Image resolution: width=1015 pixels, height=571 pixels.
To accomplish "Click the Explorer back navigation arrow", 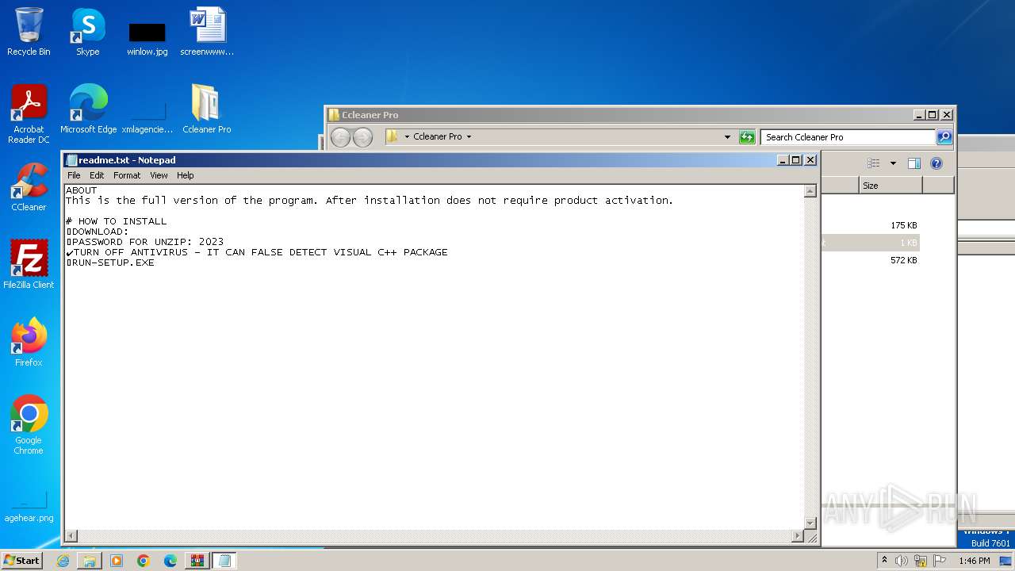I will (x=340, y=137).
